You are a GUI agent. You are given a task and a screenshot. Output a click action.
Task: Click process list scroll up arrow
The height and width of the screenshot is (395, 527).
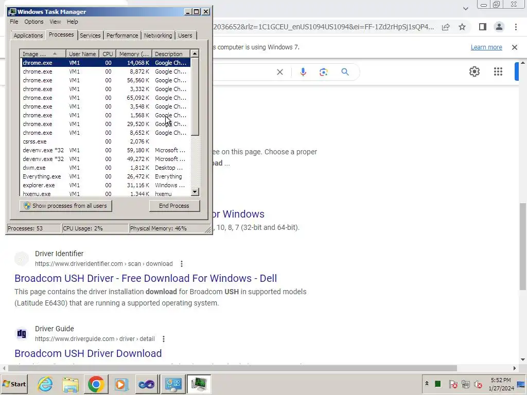pyautogui.click(x=195, y=53)
